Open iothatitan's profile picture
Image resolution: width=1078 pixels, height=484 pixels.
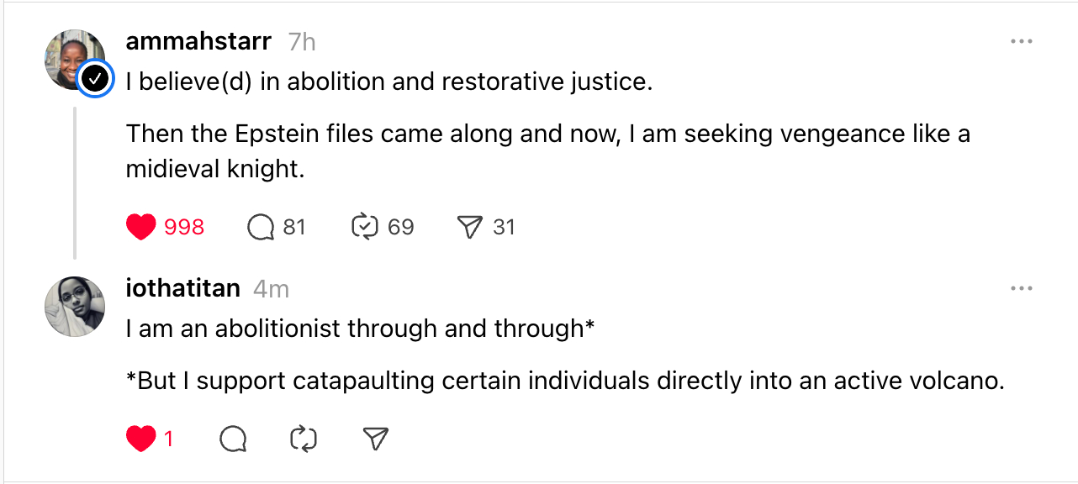(75, 307)
